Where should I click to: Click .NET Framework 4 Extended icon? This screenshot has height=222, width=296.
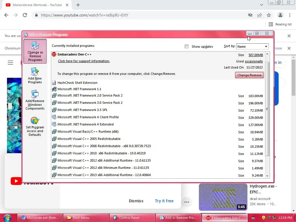pos(54,124)
